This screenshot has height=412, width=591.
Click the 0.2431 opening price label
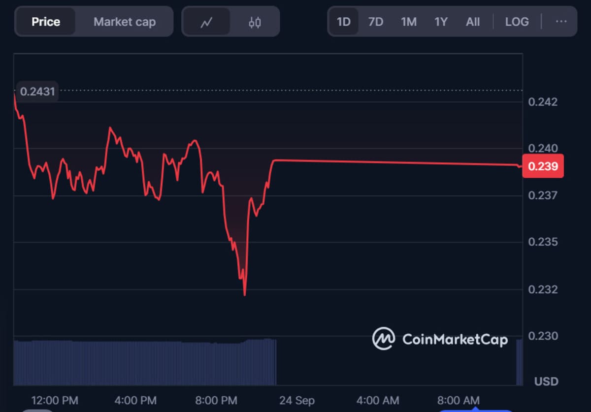[38, 91]
